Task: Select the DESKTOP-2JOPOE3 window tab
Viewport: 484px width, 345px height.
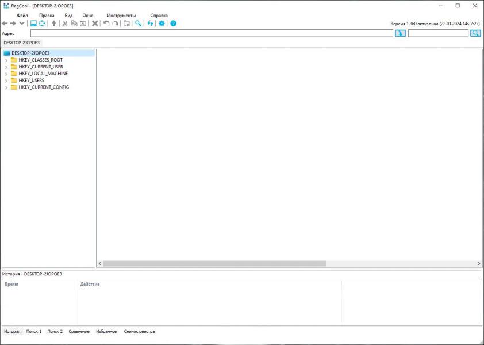Action: pos(22,43)
